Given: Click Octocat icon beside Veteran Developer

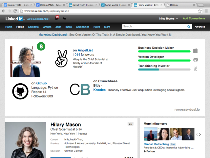Looking at the screenshot, I should coord(196,60).
